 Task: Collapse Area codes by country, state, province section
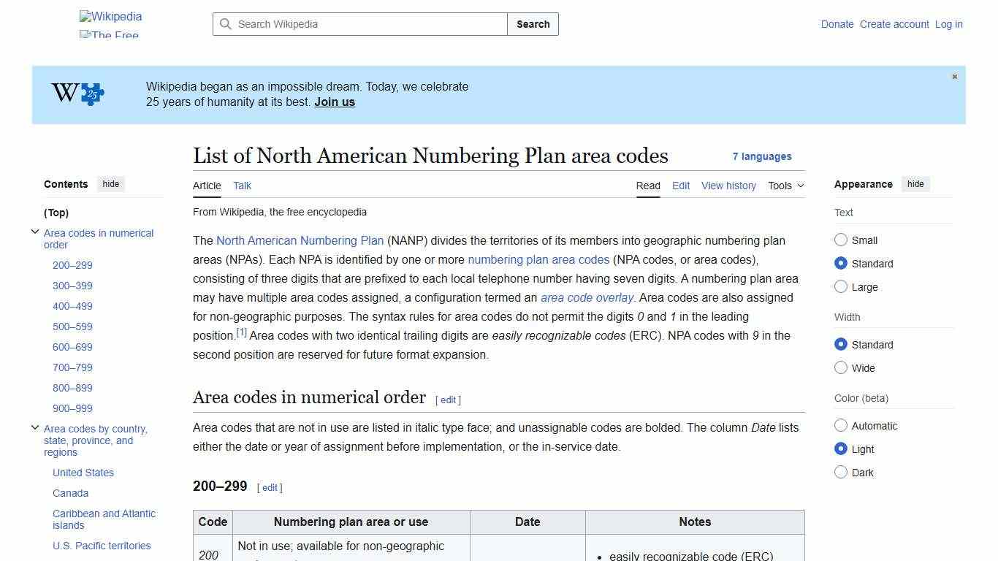(35, 427)
